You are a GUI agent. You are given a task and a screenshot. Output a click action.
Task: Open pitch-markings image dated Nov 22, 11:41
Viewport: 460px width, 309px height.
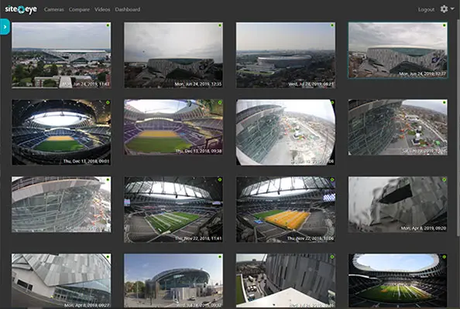pos(173,209)
